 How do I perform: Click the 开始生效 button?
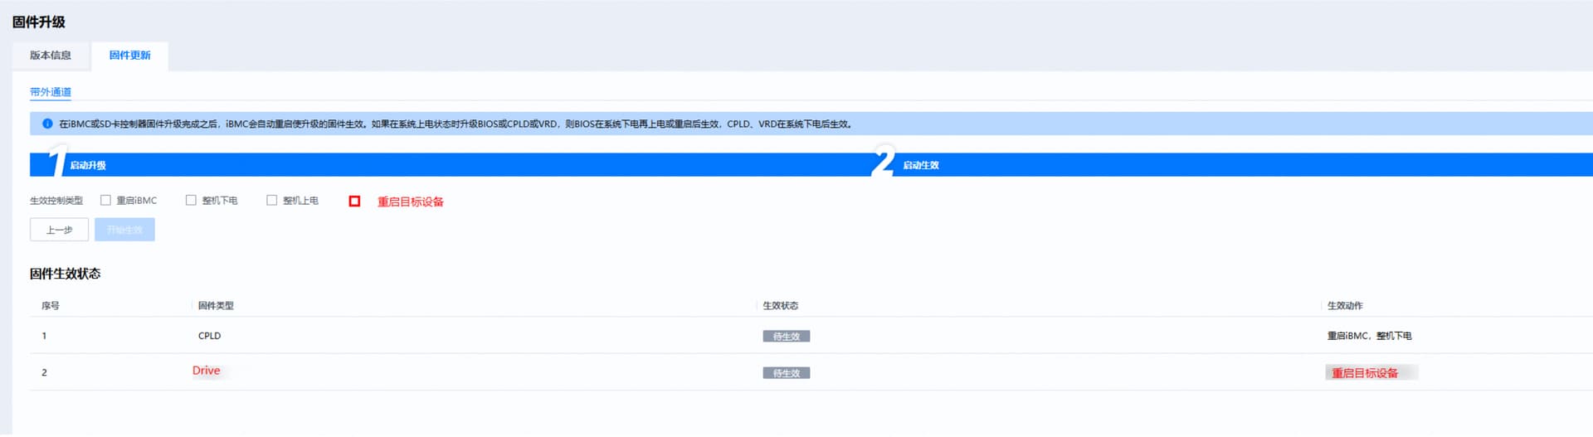tap(124, 230)
